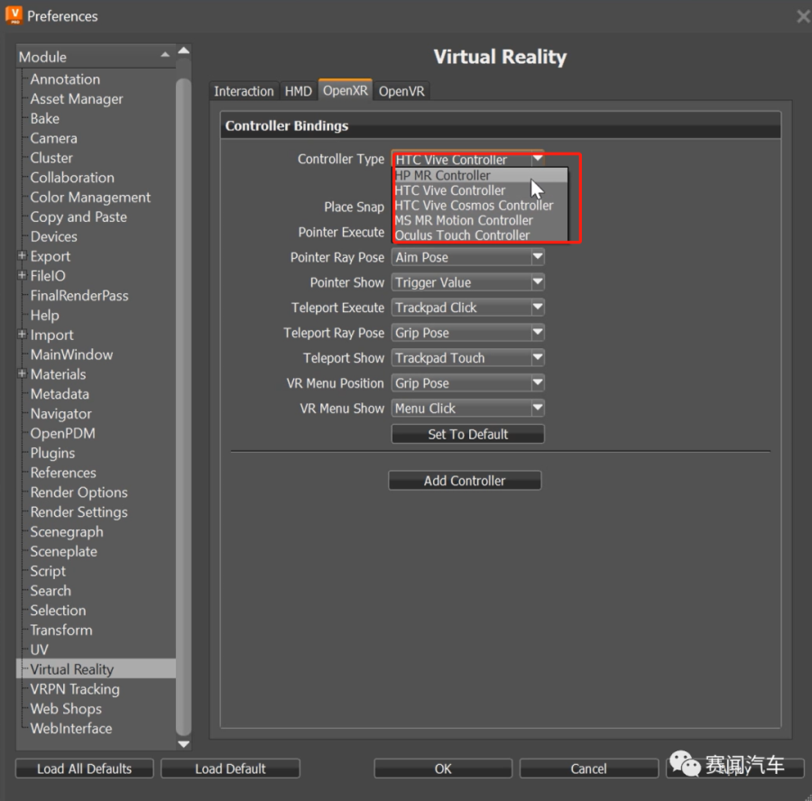Choose Oculus Touch Controller option
Image resolution: width=812 pixels, height=801 pixels.
pos(462,235)
